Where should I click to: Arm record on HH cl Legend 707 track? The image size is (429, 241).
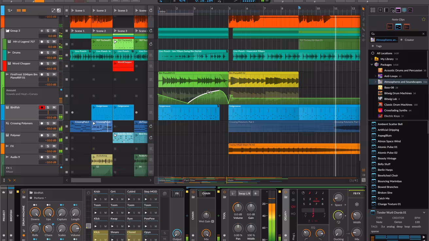[42, 42]
